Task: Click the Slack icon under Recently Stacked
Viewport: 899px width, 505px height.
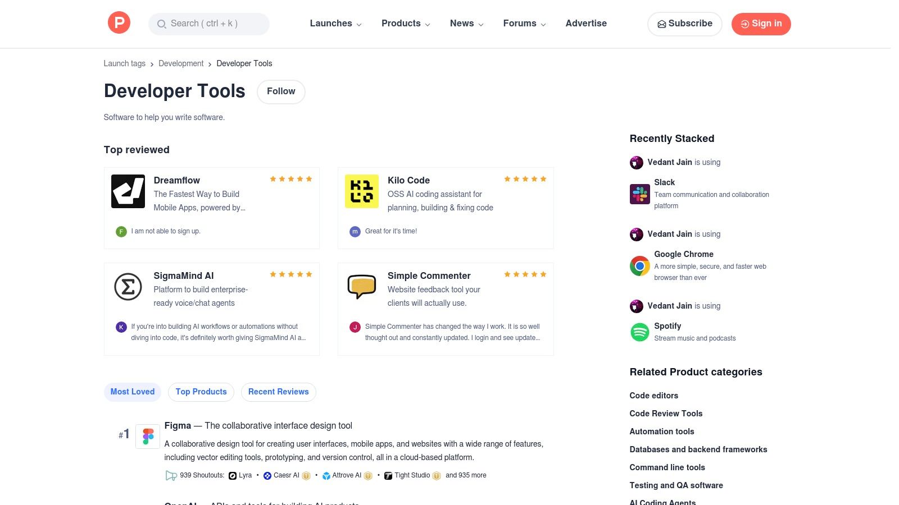Action: click(639, 194)
